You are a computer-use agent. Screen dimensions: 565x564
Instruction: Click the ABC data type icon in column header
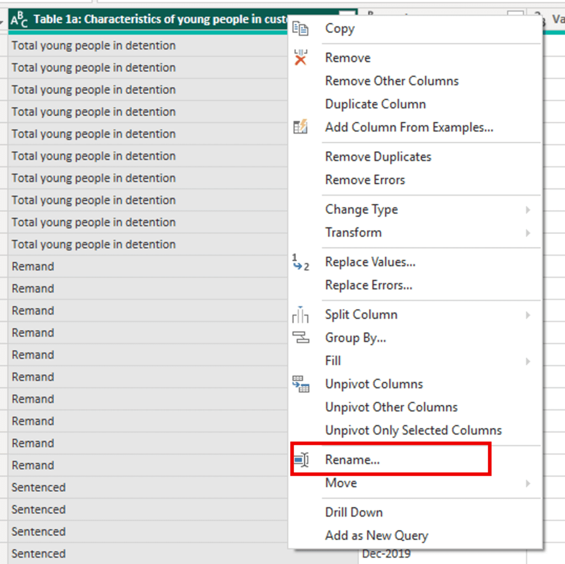click(19, 20)
